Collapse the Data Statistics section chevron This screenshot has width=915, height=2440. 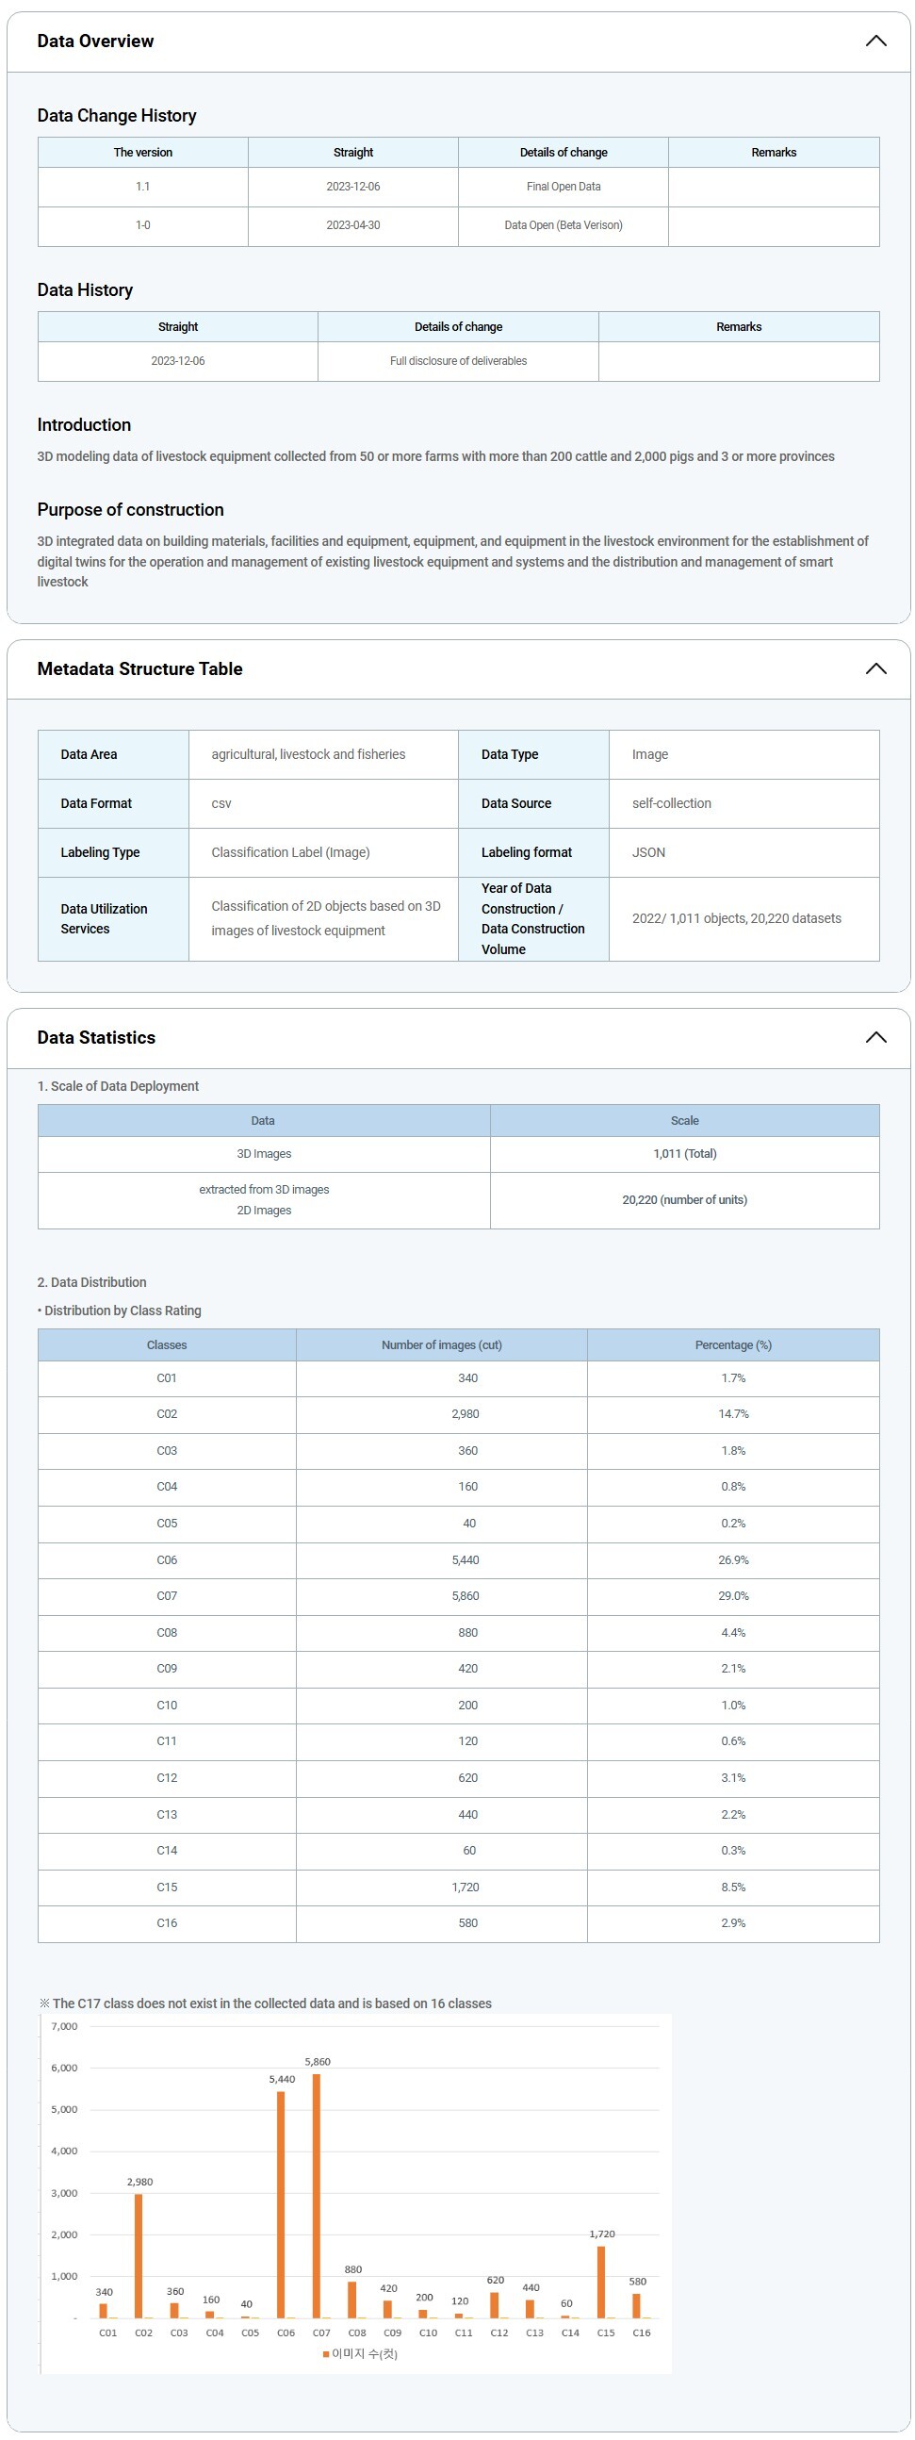[875, 1037]
